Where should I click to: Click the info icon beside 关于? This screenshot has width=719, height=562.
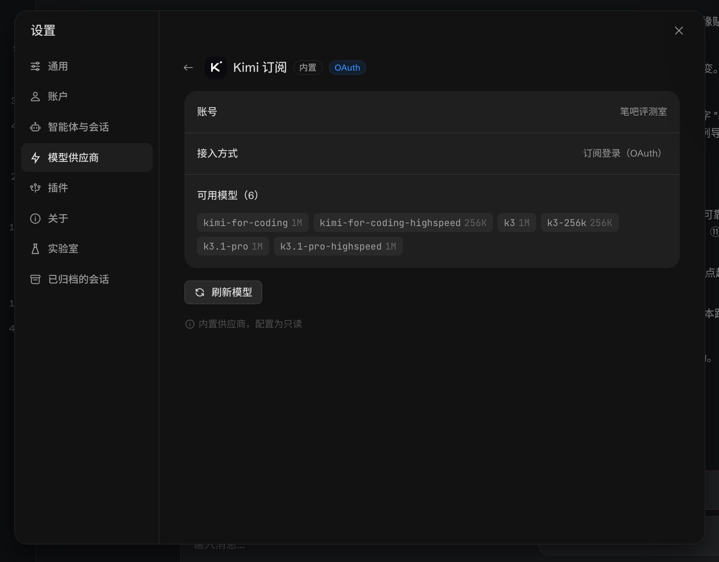(35, 219)
